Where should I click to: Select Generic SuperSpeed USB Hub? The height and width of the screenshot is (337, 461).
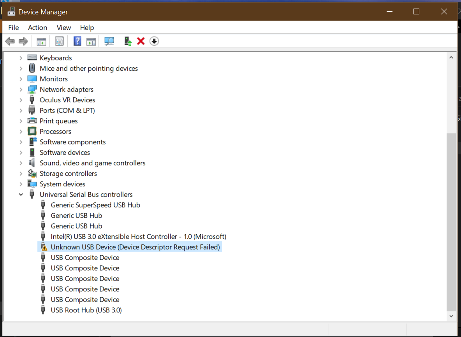click(95, 205)
